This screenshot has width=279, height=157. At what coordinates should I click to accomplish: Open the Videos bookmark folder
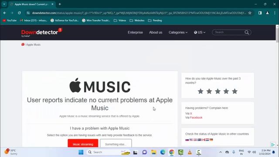(x=120, y=20)
